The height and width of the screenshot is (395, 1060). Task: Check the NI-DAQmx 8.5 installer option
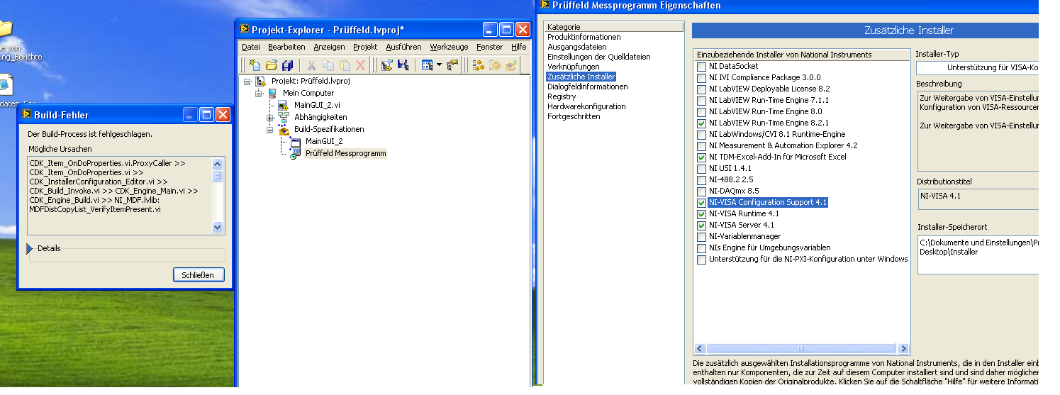coord(702,191)
